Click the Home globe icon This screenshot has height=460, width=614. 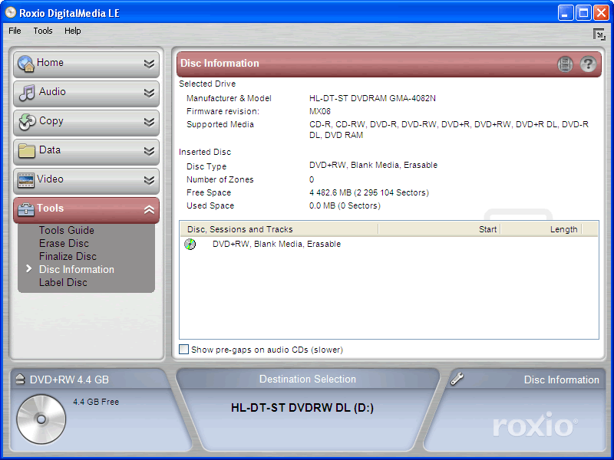(26, 64)
